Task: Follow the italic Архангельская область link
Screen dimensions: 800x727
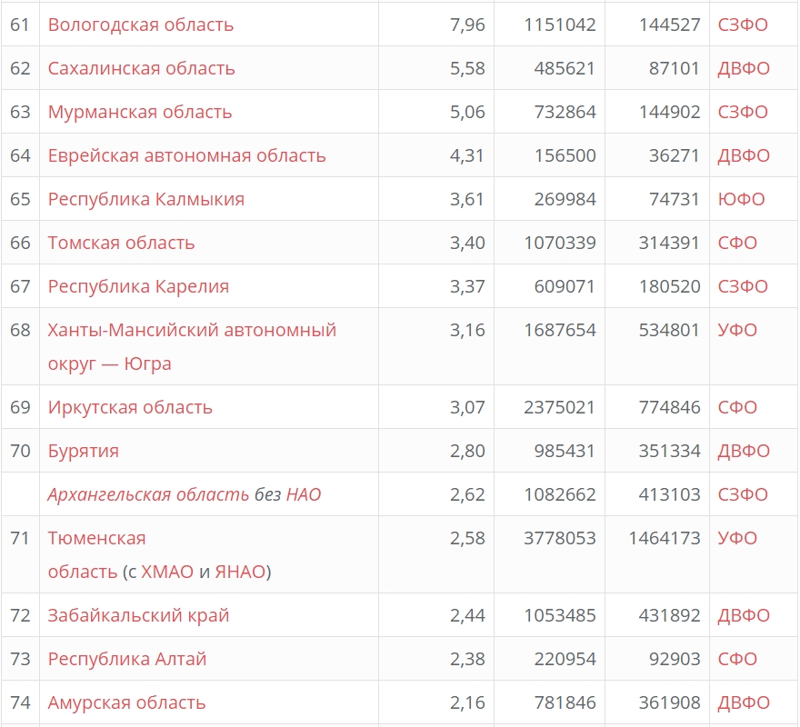Action: point(148,494)
